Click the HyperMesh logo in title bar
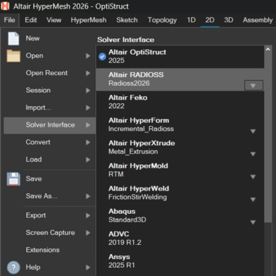276x276 pixels. click(5, 6)
